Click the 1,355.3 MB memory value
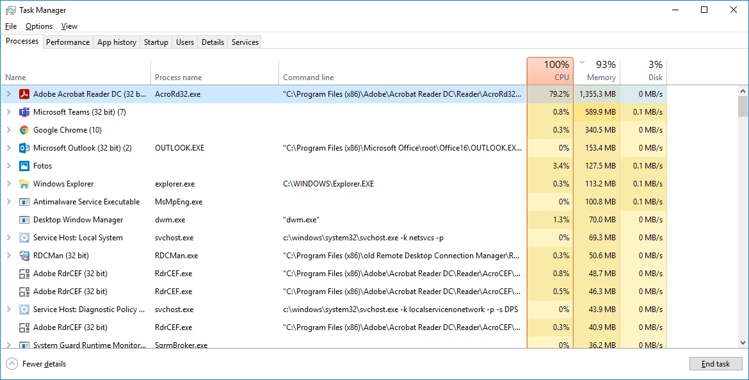Screen dimensions: 749x380 click(597, 94)
